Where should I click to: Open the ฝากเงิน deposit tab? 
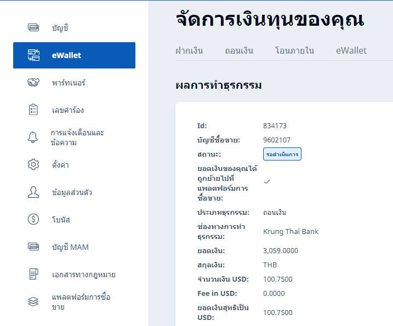point(189,50)
